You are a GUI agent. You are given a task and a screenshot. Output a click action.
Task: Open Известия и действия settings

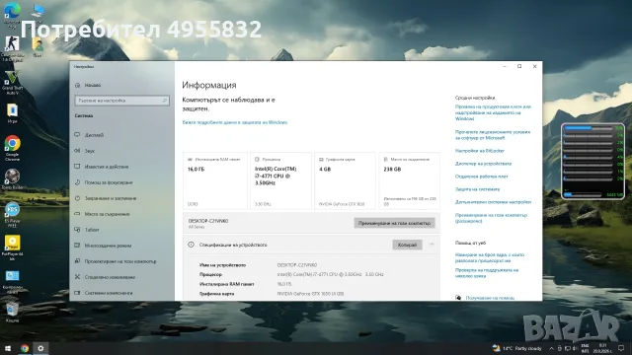107,167
